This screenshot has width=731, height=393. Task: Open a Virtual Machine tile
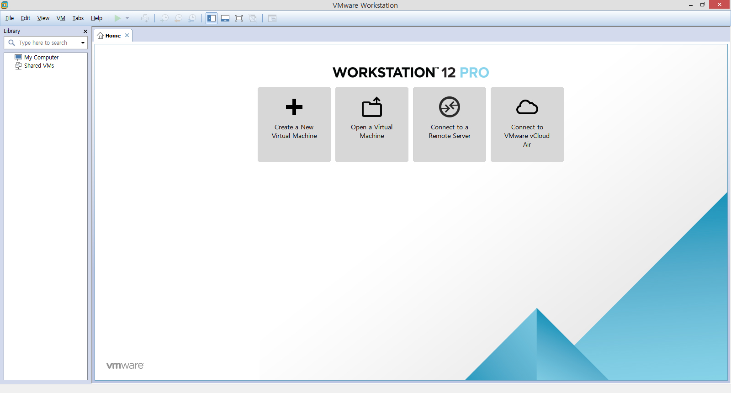[371, 124]
